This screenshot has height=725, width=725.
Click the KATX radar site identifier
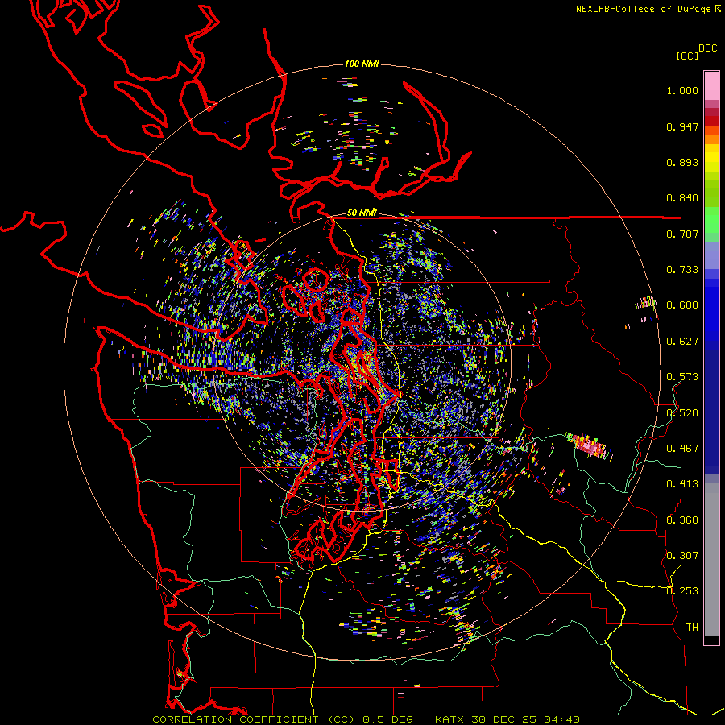click(451, 719)
